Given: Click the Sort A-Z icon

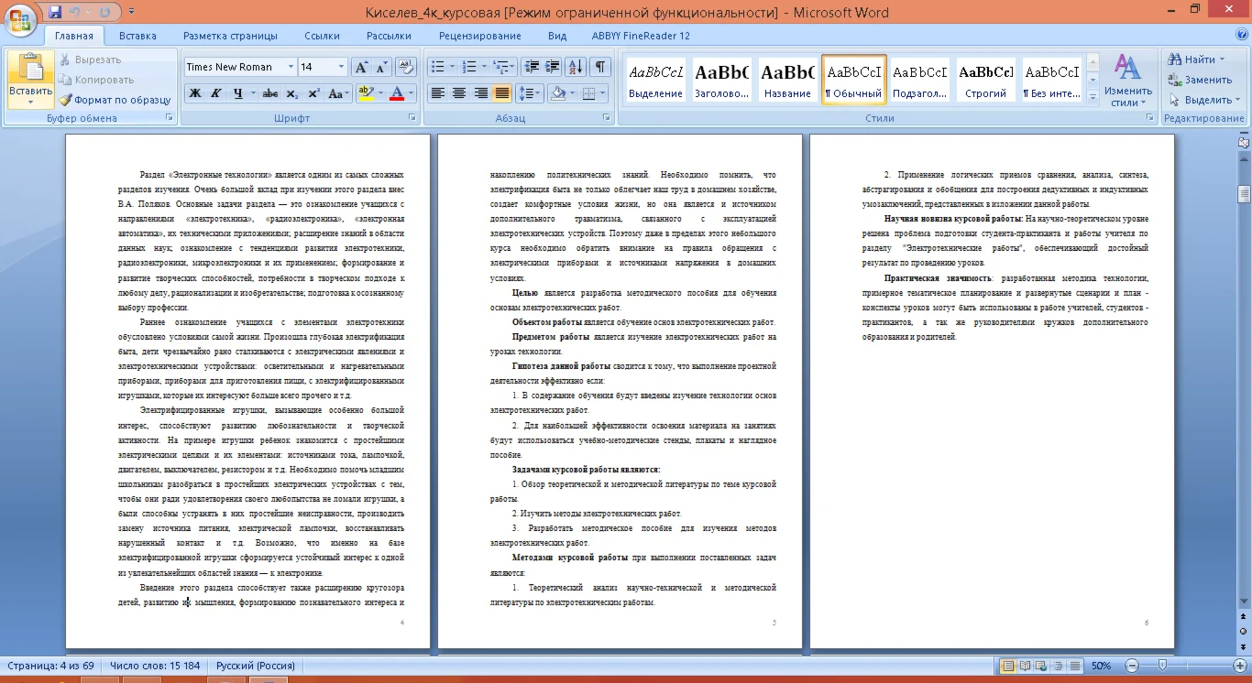Looking at the screenshot, I should click(576, 67).
